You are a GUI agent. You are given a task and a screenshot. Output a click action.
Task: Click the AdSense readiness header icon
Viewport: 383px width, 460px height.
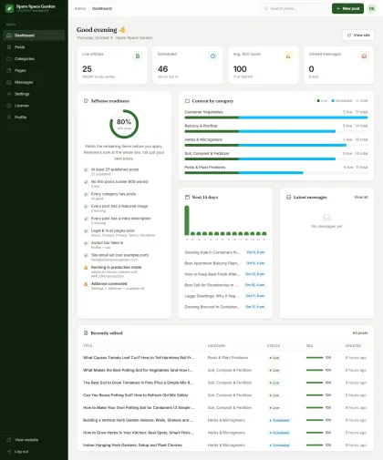[x=86, y=101]
